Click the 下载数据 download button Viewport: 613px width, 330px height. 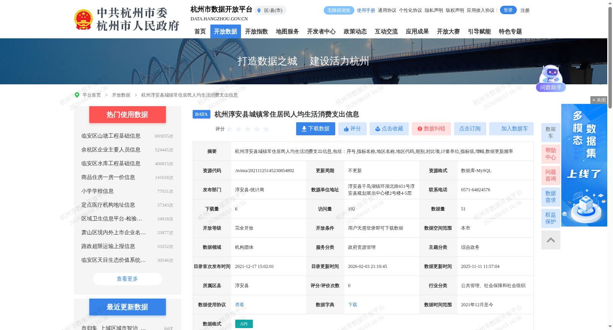316,129
